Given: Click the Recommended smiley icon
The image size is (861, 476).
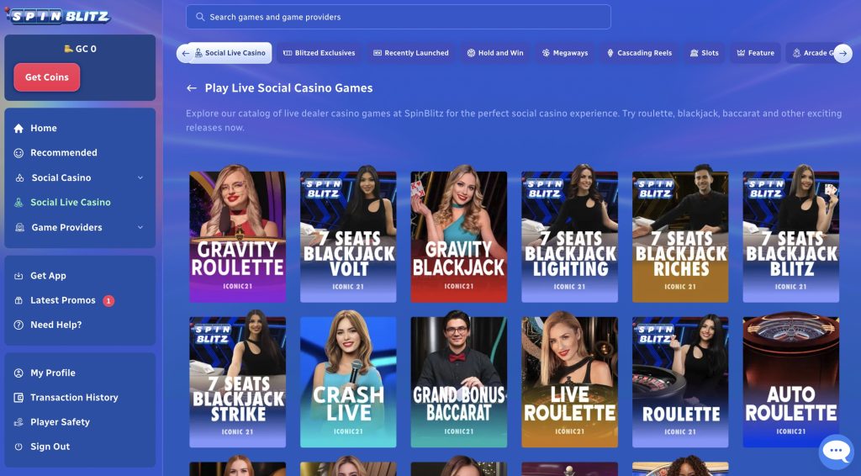Looking at the screenshot, I should coord(18,153).
